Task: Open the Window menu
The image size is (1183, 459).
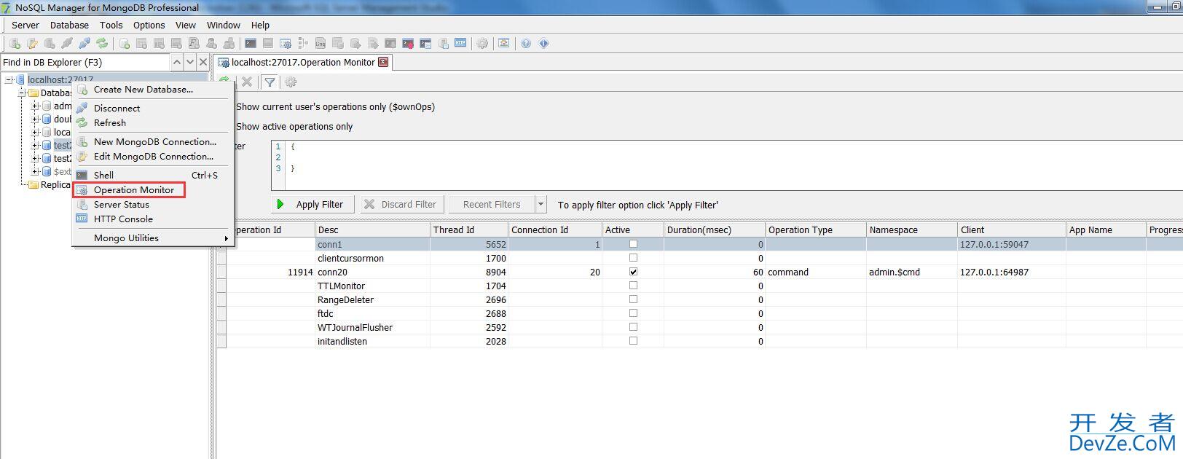Action: [x=223, y=25]
